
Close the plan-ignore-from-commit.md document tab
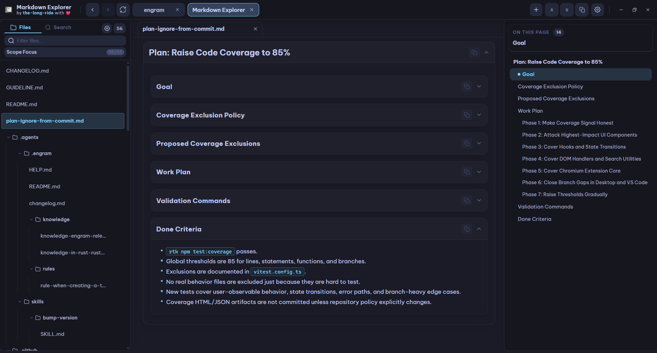pyautogui.click(x=255, y=29)
